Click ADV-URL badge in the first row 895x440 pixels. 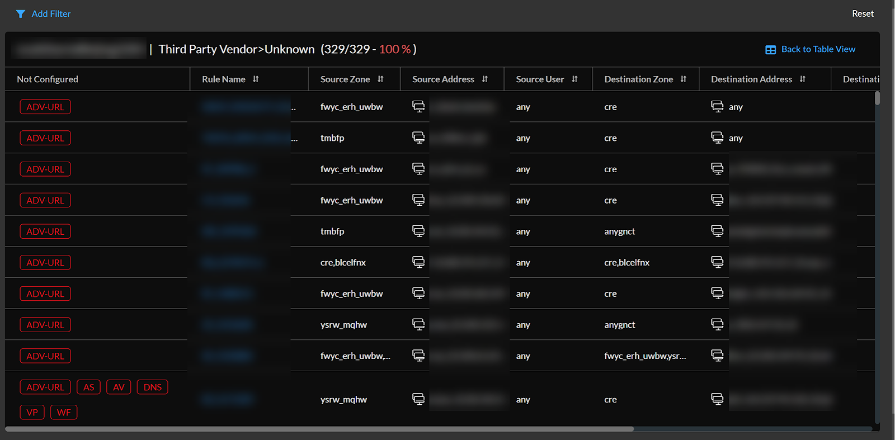[45, 107]
